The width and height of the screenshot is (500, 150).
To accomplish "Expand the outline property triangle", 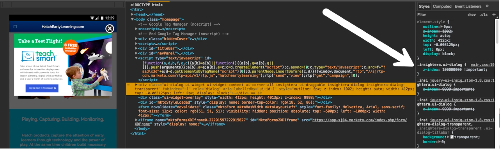I will 442,27.
